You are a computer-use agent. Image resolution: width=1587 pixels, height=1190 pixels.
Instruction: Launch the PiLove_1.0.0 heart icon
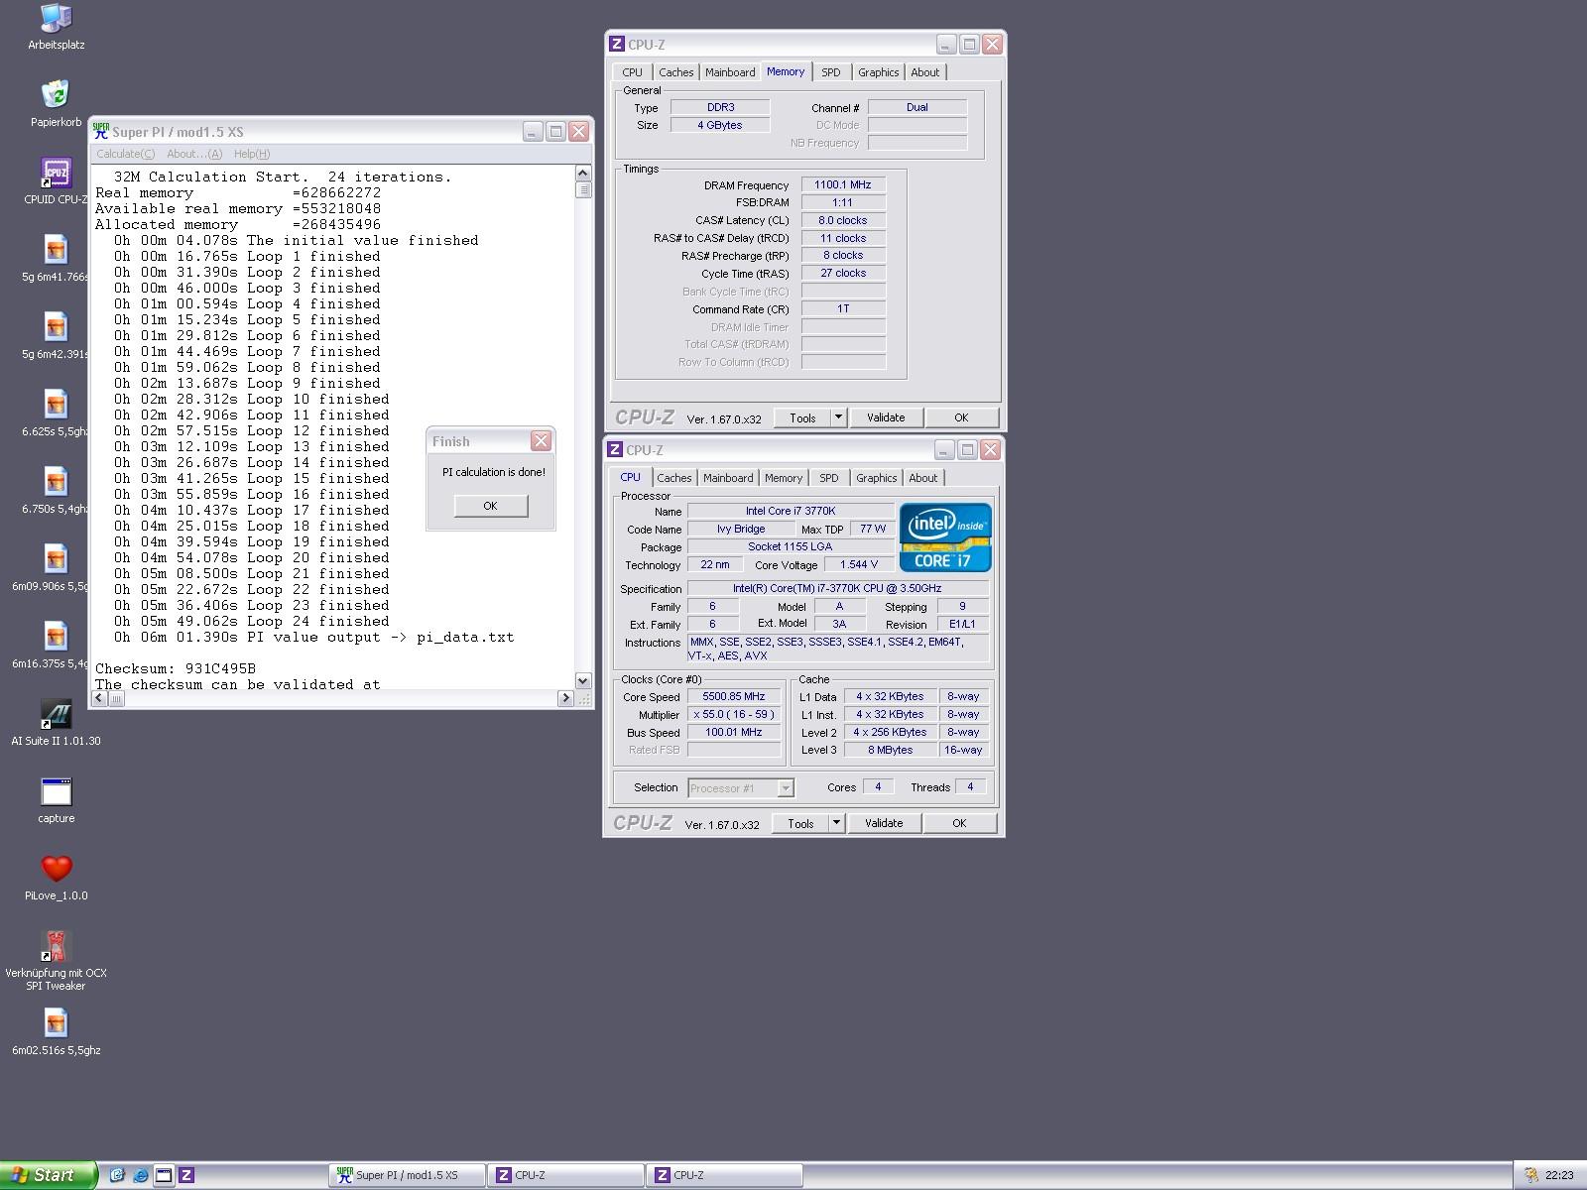[56, 869]
